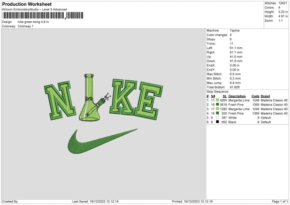Click the 'Default' brand in the White row

[266, 117]
